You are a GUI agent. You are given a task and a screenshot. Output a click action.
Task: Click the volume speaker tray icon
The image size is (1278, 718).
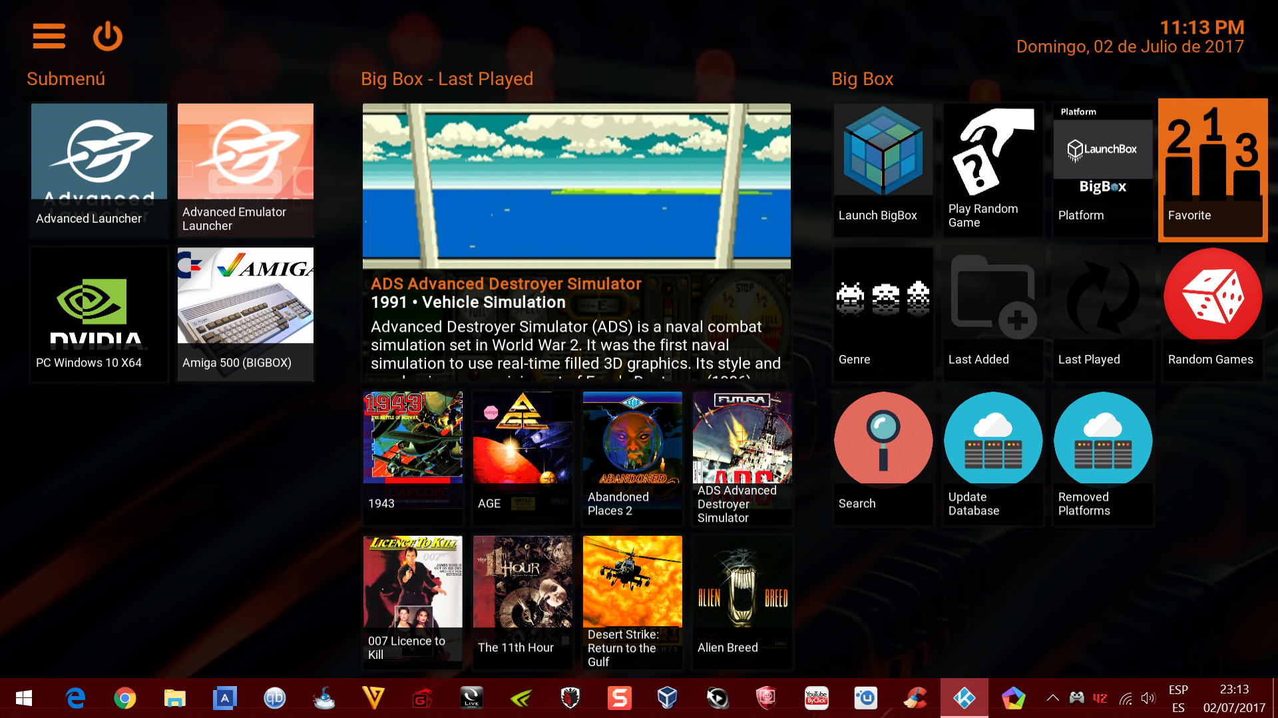(1148, 698)
